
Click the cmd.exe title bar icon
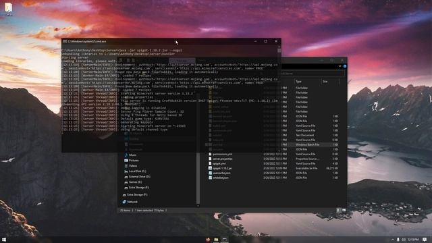pyautogui.click(x=65, y=41)
